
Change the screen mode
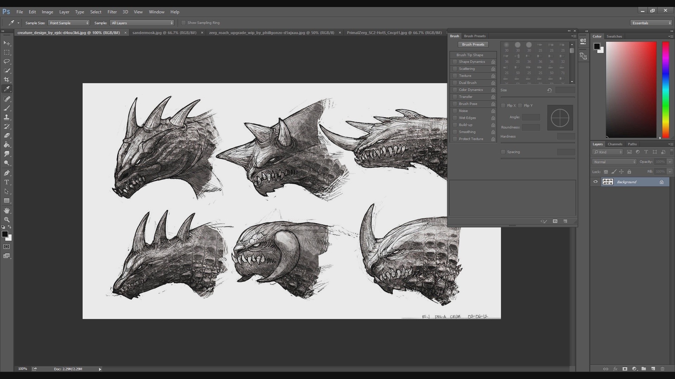[x=7, y=256]
